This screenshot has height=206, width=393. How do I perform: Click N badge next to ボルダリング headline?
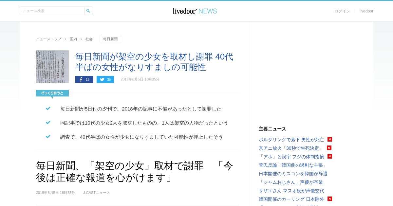click(330, 139)
